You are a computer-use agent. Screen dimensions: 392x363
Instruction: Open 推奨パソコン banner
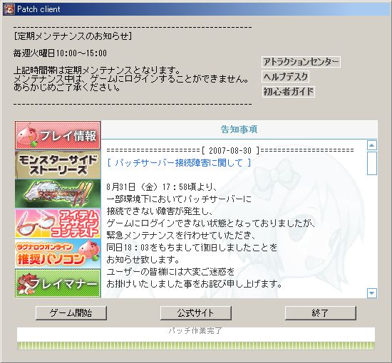tap(58, 253)
